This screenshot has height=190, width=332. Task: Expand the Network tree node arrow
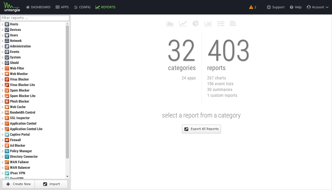point(2,41)
